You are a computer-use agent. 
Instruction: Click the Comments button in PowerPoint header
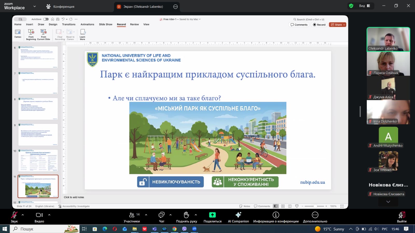point(299,25)
